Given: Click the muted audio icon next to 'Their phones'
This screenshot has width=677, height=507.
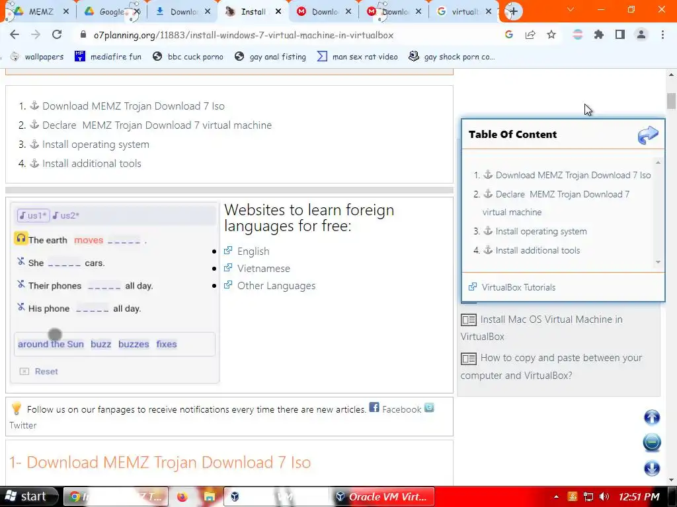Looking at the screenshot, I should (20, 284).
